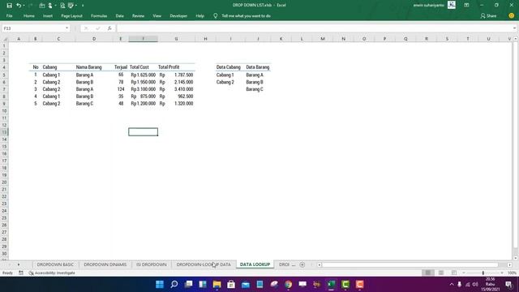Open File Explorer from the taskbar
Screen dimensions: 519x292
tap(217, 285)
